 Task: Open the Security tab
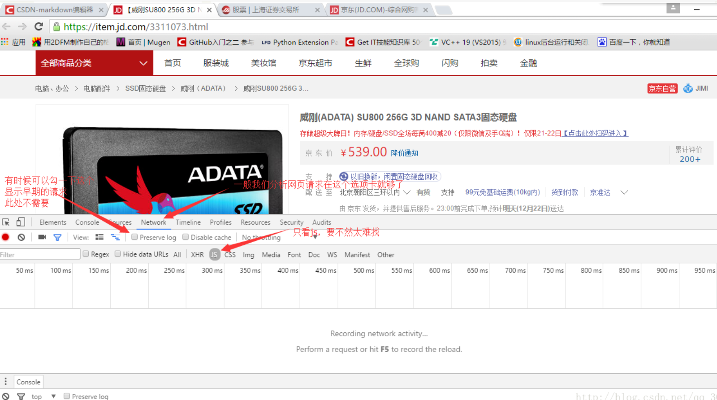point(292,222)
